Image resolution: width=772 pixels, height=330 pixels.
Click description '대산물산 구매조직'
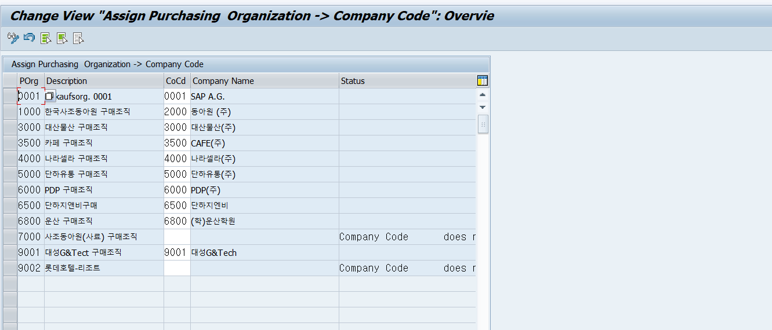[76, 127]
